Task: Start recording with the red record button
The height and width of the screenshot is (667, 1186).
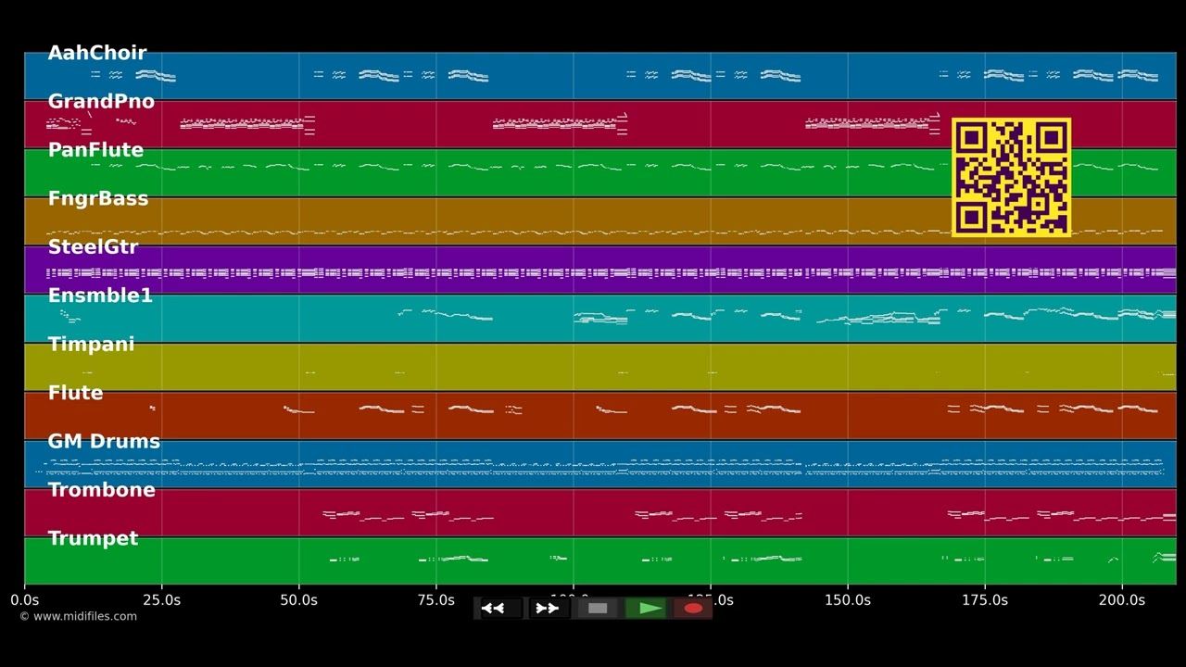Action: pyautogui.click(x=693, y=609)
